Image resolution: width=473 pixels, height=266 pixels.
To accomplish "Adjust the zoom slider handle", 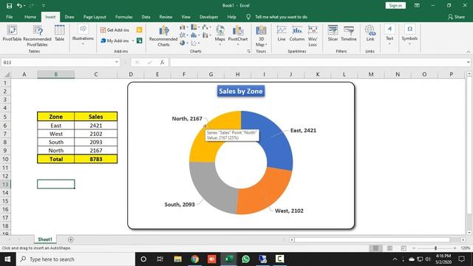I will (435, 248).
